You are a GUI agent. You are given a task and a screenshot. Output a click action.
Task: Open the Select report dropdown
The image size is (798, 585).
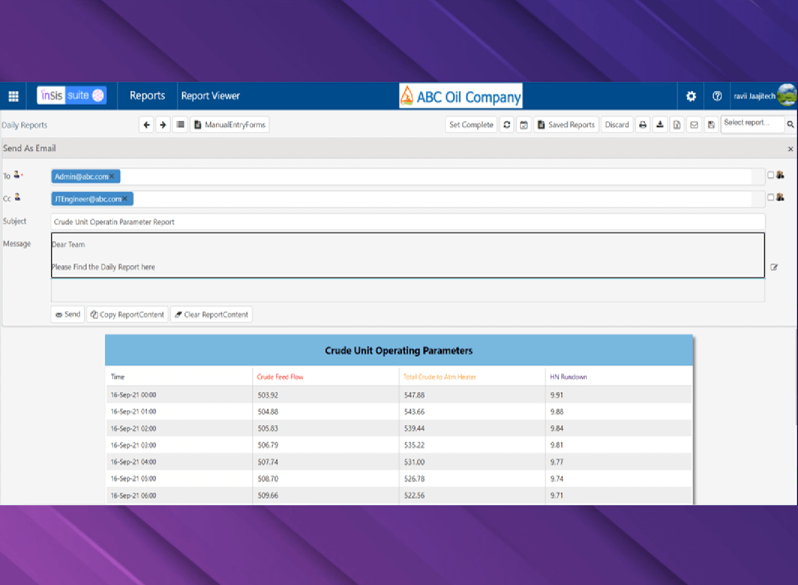(x=752, y=124)
